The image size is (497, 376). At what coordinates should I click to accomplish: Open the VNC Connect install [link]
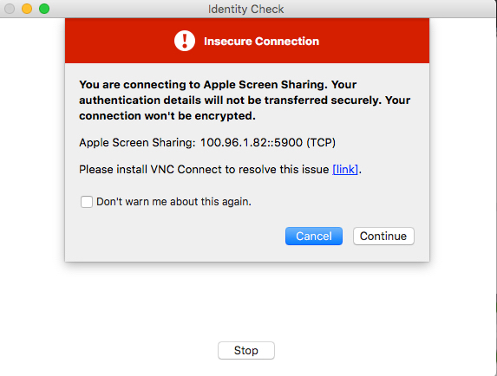pyautogui.click(x=345, y=169)
